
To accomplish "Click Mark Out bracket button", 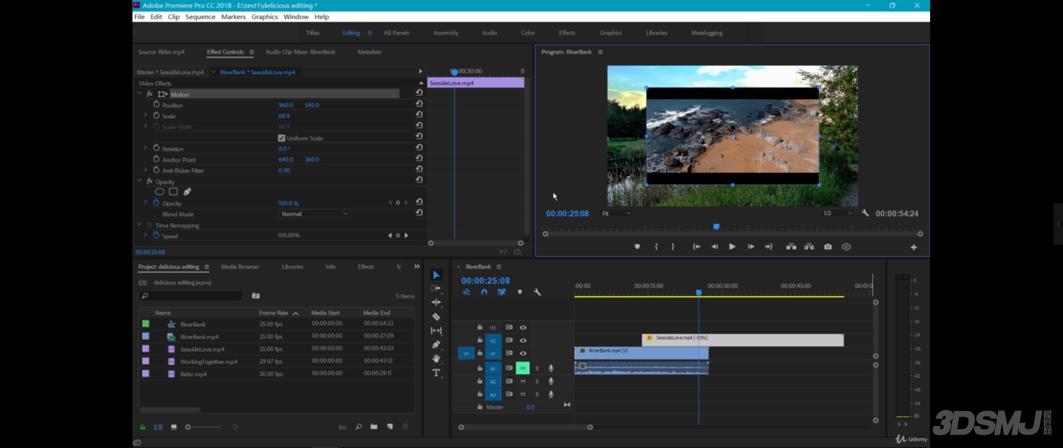I will 673,247.
